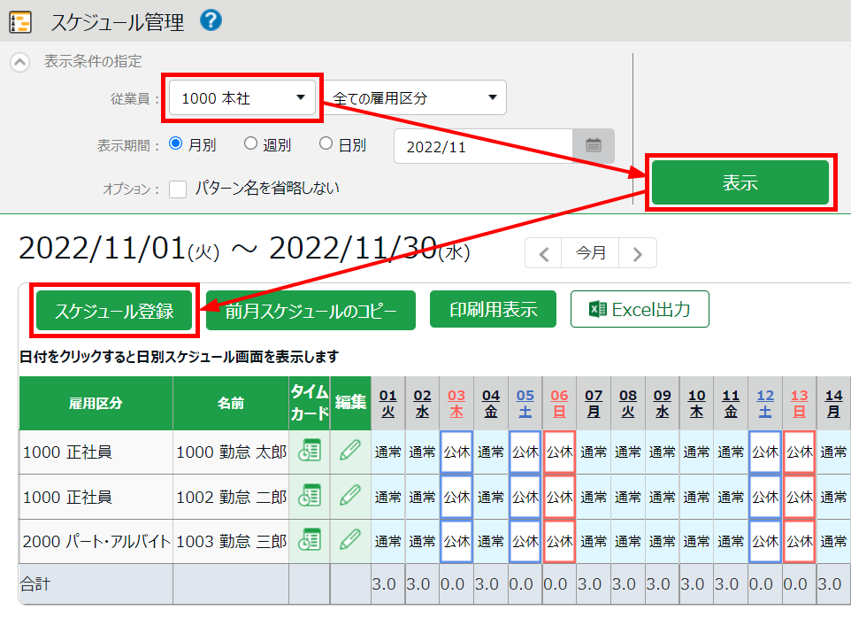Click the Excel出力 export button
The height and width of the screenshot is (618, 851).
(x=640, y=310)
